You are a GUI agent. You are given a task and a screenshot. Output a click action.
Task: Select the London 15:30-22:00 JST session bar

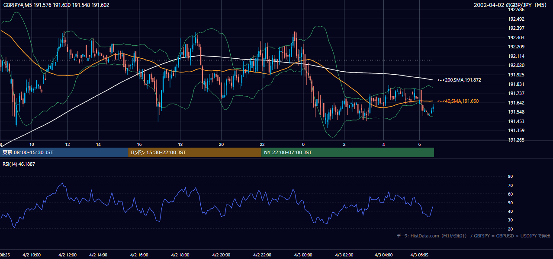click(195, 152)
